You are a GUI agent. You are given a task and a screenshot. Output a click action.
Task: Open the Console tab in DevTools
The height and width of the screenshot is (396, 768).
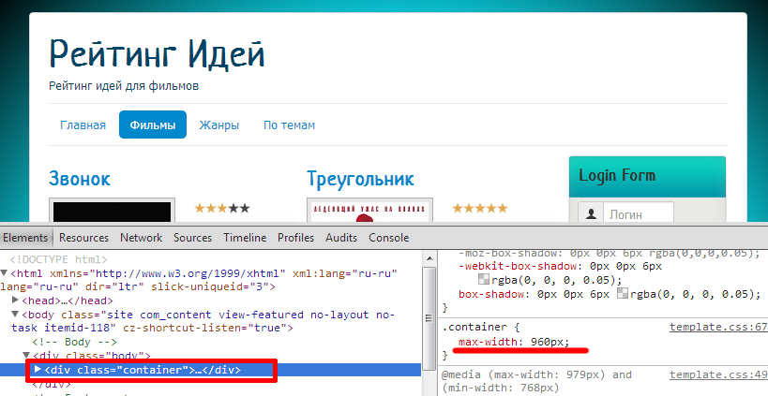pyautogui.click(x=388, y=238)
